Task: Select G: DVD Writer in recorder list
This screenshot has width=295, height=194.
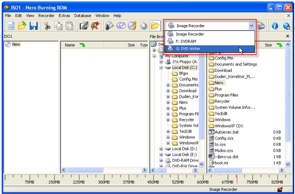Action: pos(210,49)
